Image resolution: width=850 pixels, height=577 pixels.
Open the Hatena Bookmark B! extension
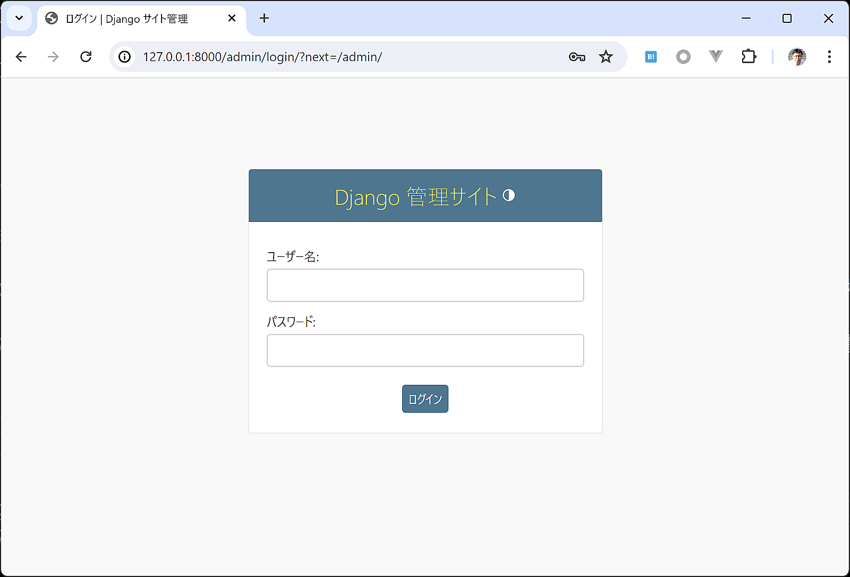[651, 57]
